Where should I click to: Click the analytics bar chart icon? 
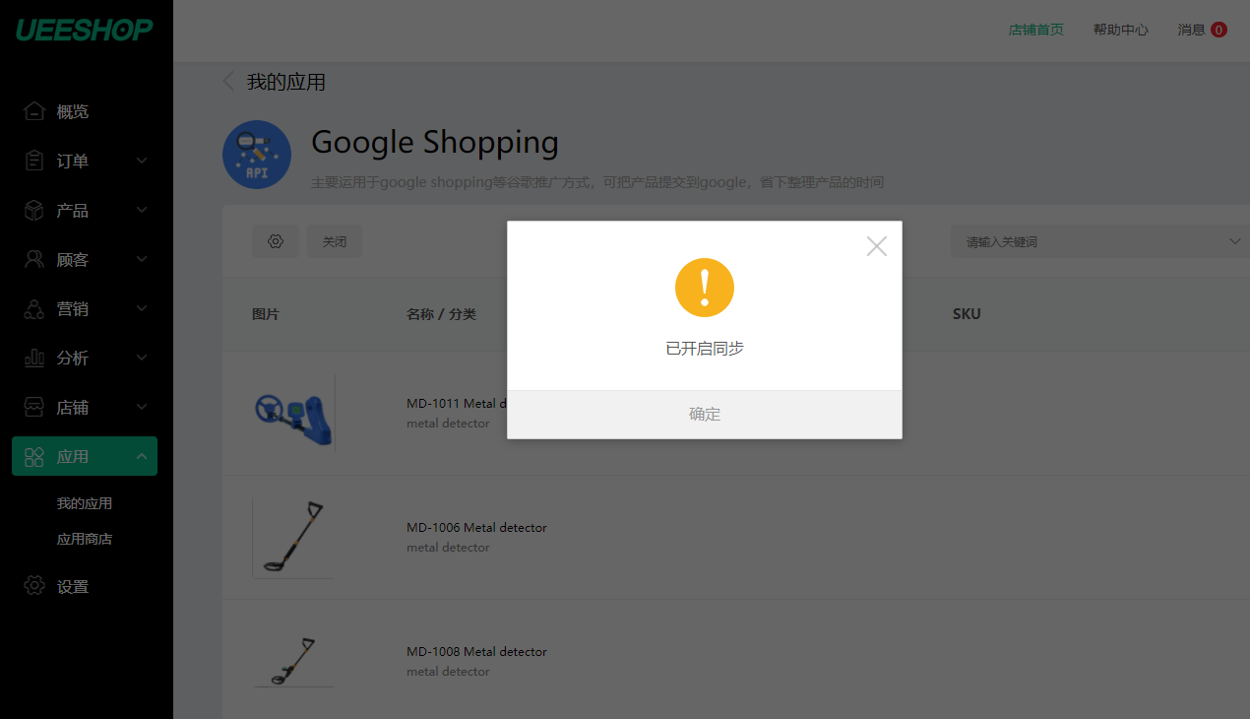click(34, 358)
